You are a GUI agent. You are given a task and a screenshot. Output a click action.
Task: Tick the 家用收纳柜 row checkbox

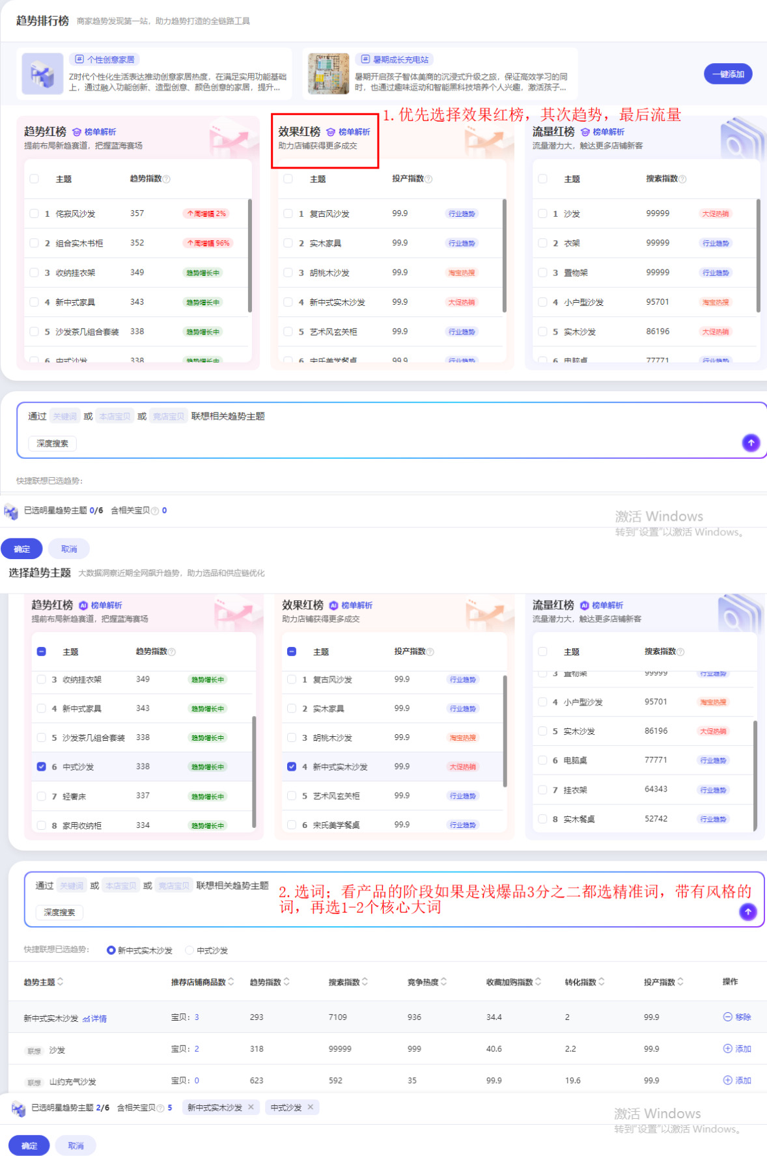(42, 825)
